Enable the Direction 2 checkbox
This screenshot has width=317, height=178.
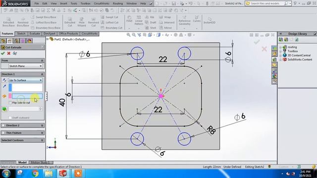pos(3,125)
